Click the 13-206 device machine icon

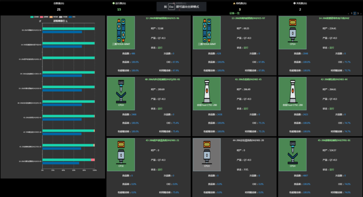click(x=207, y=33)
